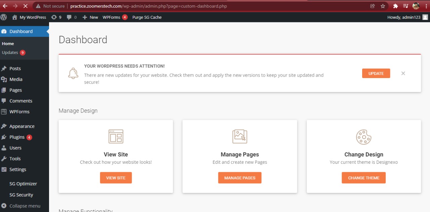The image size is (430, 212).
Task: Click the plus New item in admin bar
Action: [x=90, y=17]
